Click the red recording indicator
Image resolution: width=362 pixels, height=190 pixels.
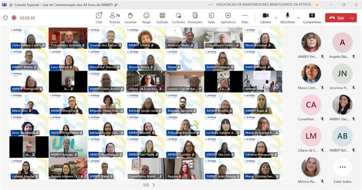pyautogui.click(x=14, y=18)
